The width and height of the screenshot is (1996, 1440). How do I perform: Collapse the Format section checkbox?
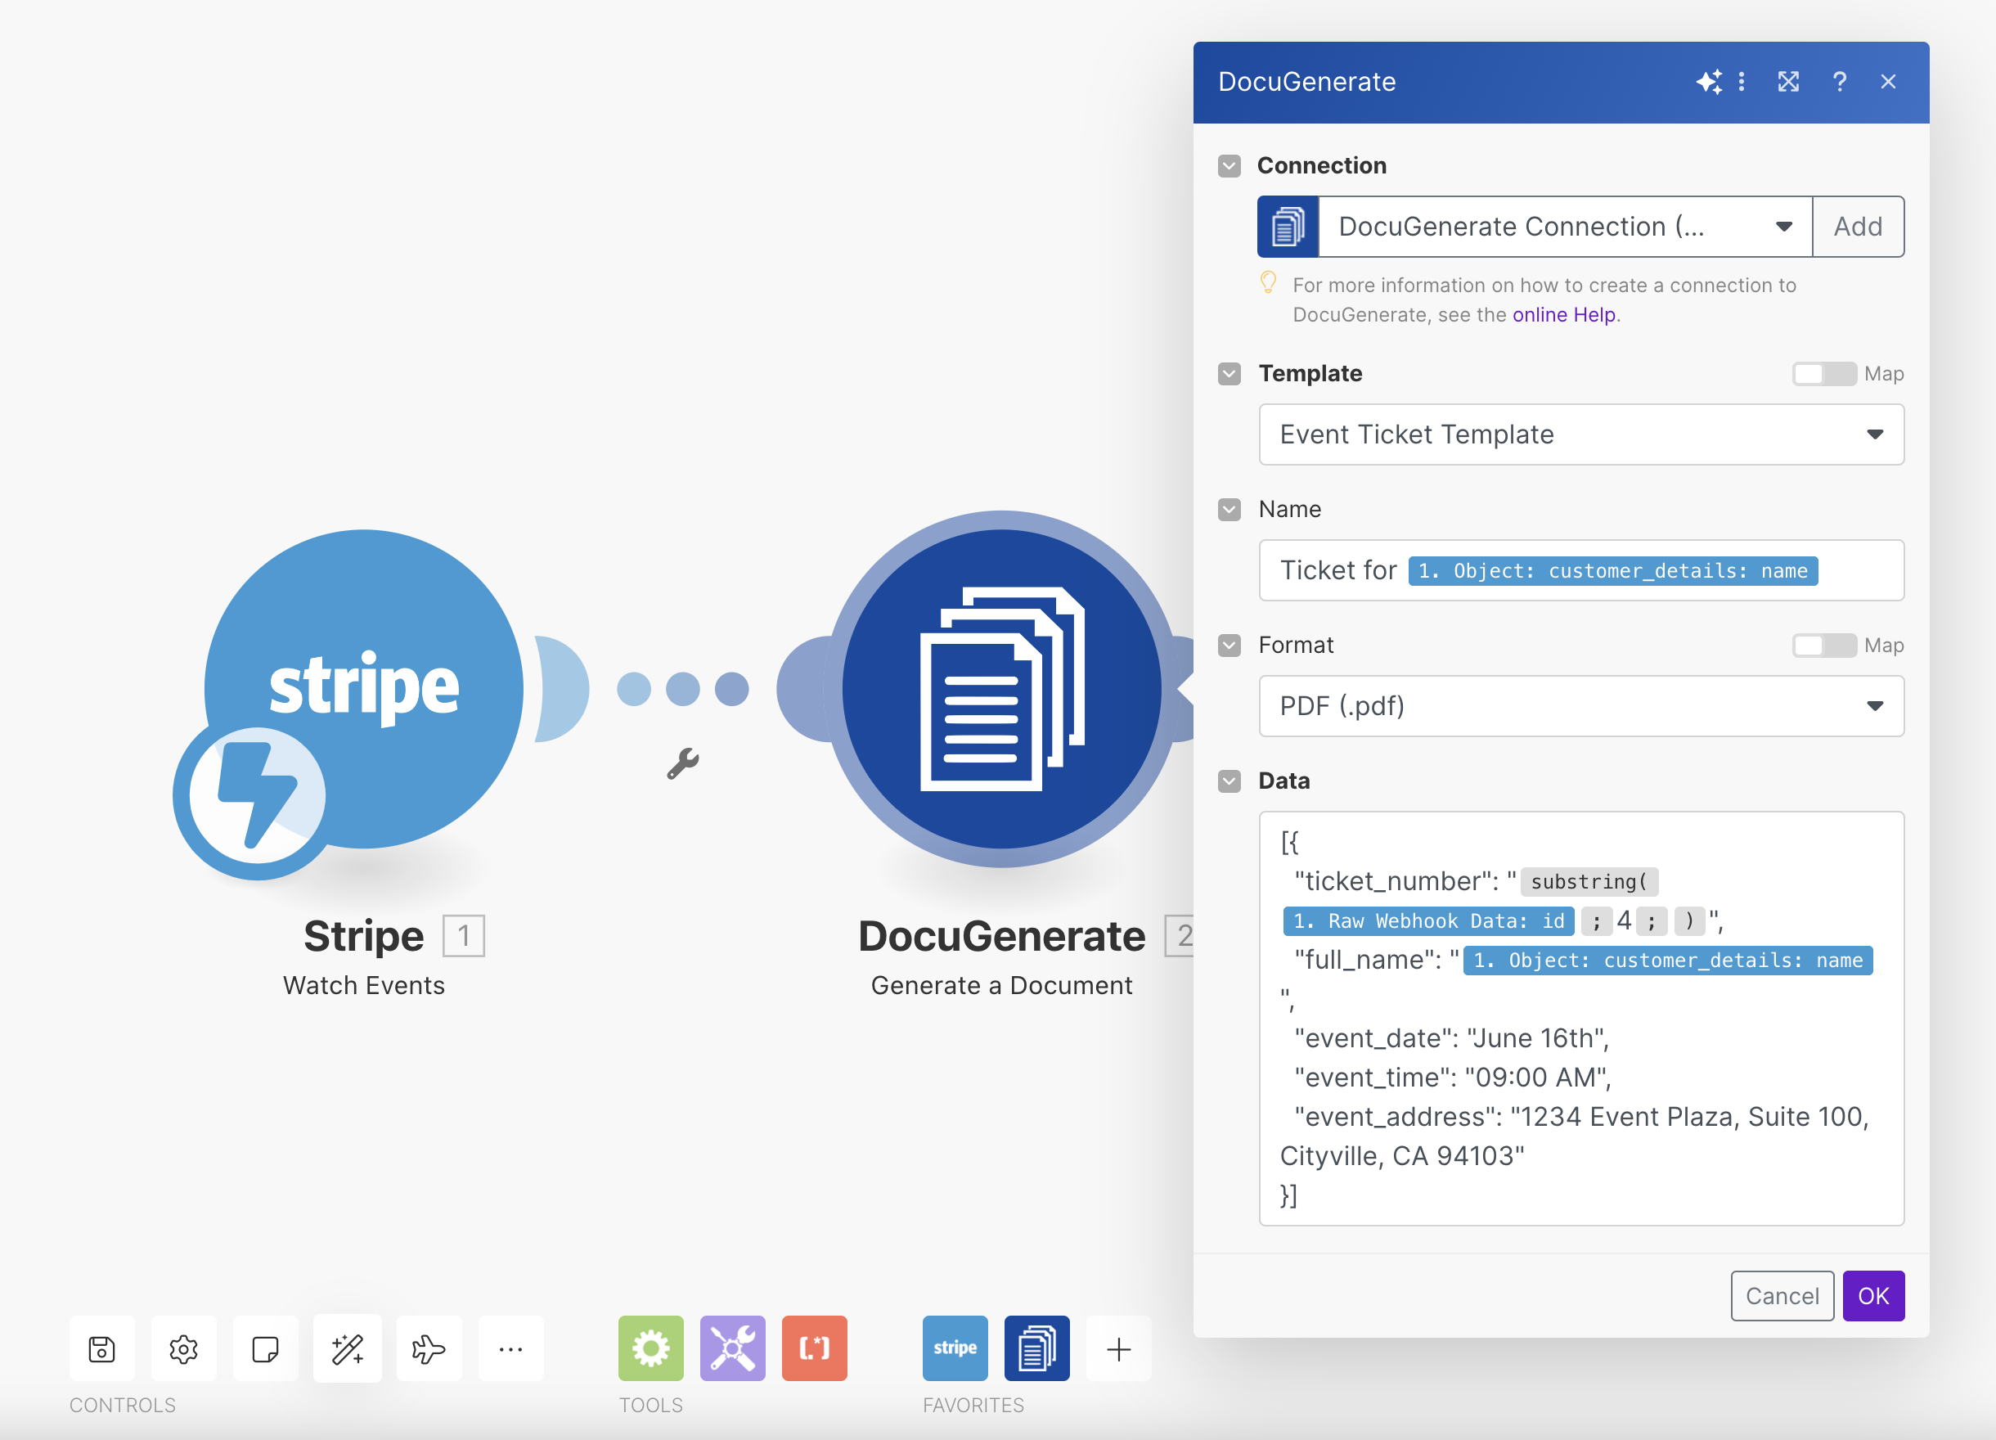click(1230, 646)
